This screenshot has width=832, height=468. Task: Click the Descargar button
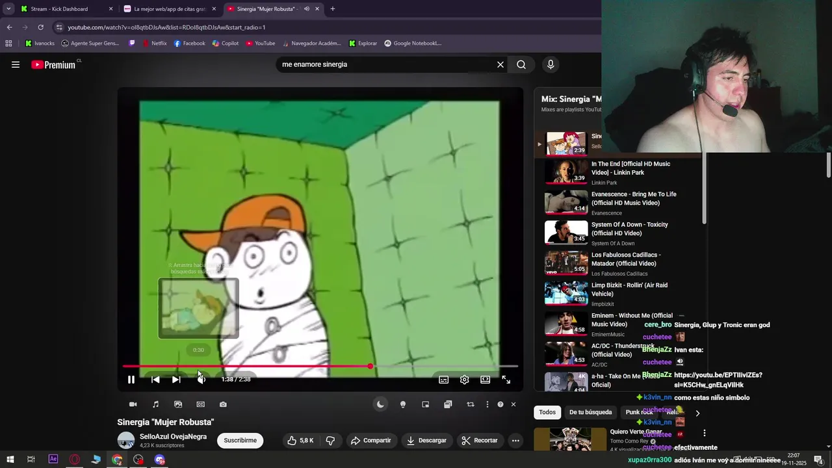pos(426,440)
